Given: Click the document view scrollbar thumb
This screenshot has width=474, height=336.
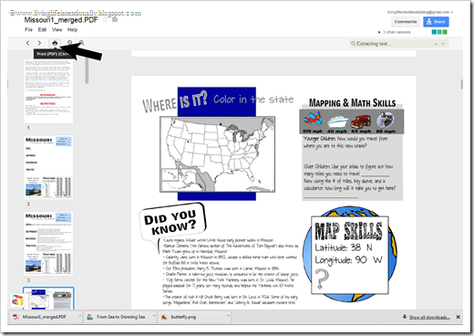Looking at the screenshot, I should coord(462,84).
